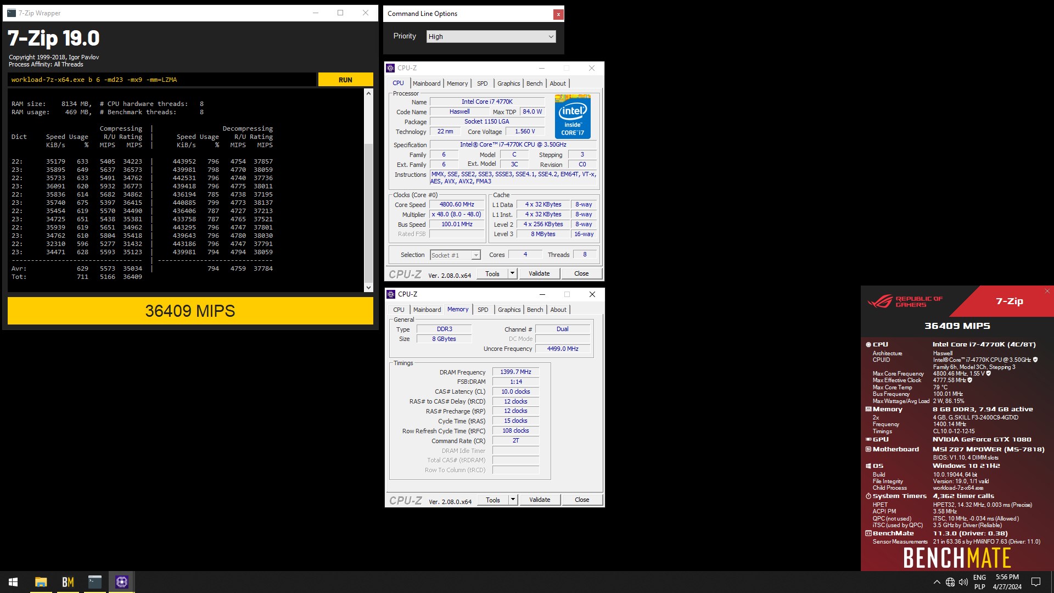The width and height of the screenshot is (1054, 593).
Task: Click the Core Speed 4800.60 MHz value
Action: pyautogui.click(x=457, y=204)
